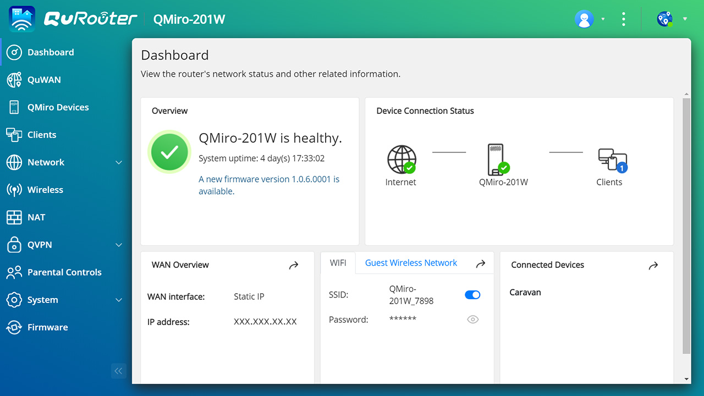
Task: Click the QuRouter home logo
Action: pos(90,18)
